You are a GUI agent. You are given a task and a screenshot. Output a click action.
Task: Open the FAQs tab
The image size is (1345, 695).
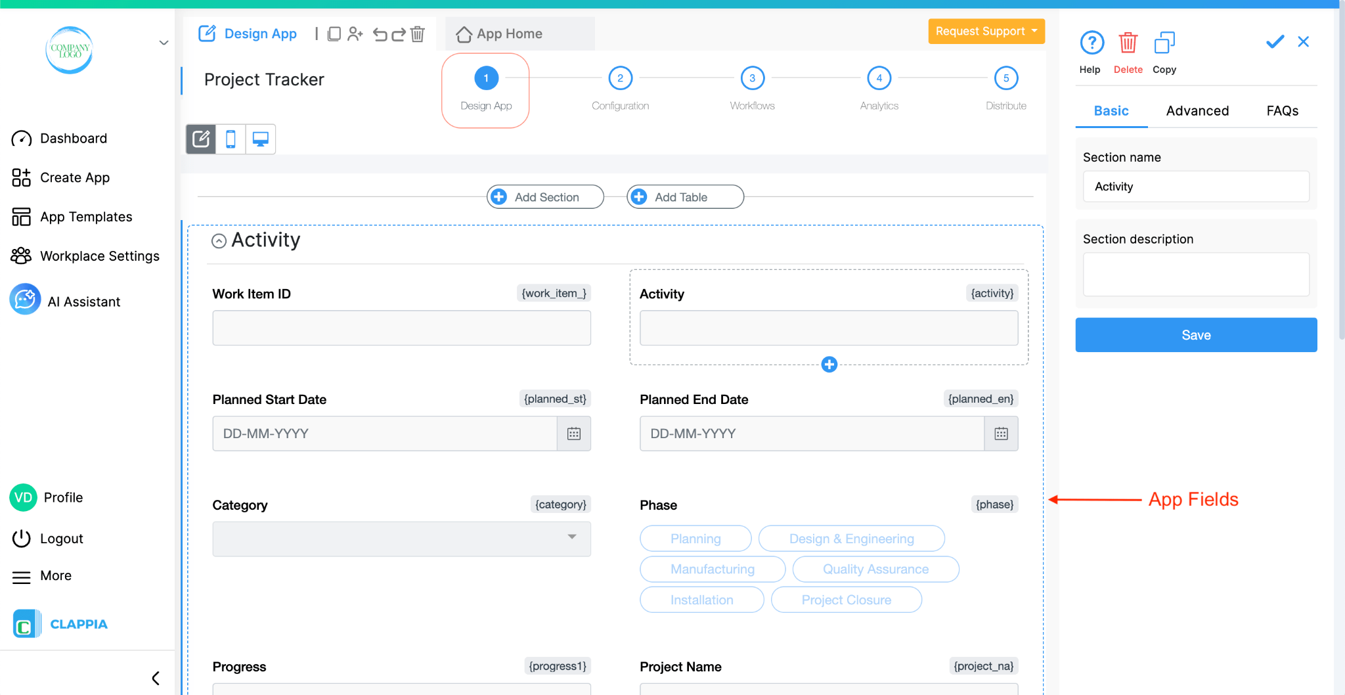point(1282,111)
